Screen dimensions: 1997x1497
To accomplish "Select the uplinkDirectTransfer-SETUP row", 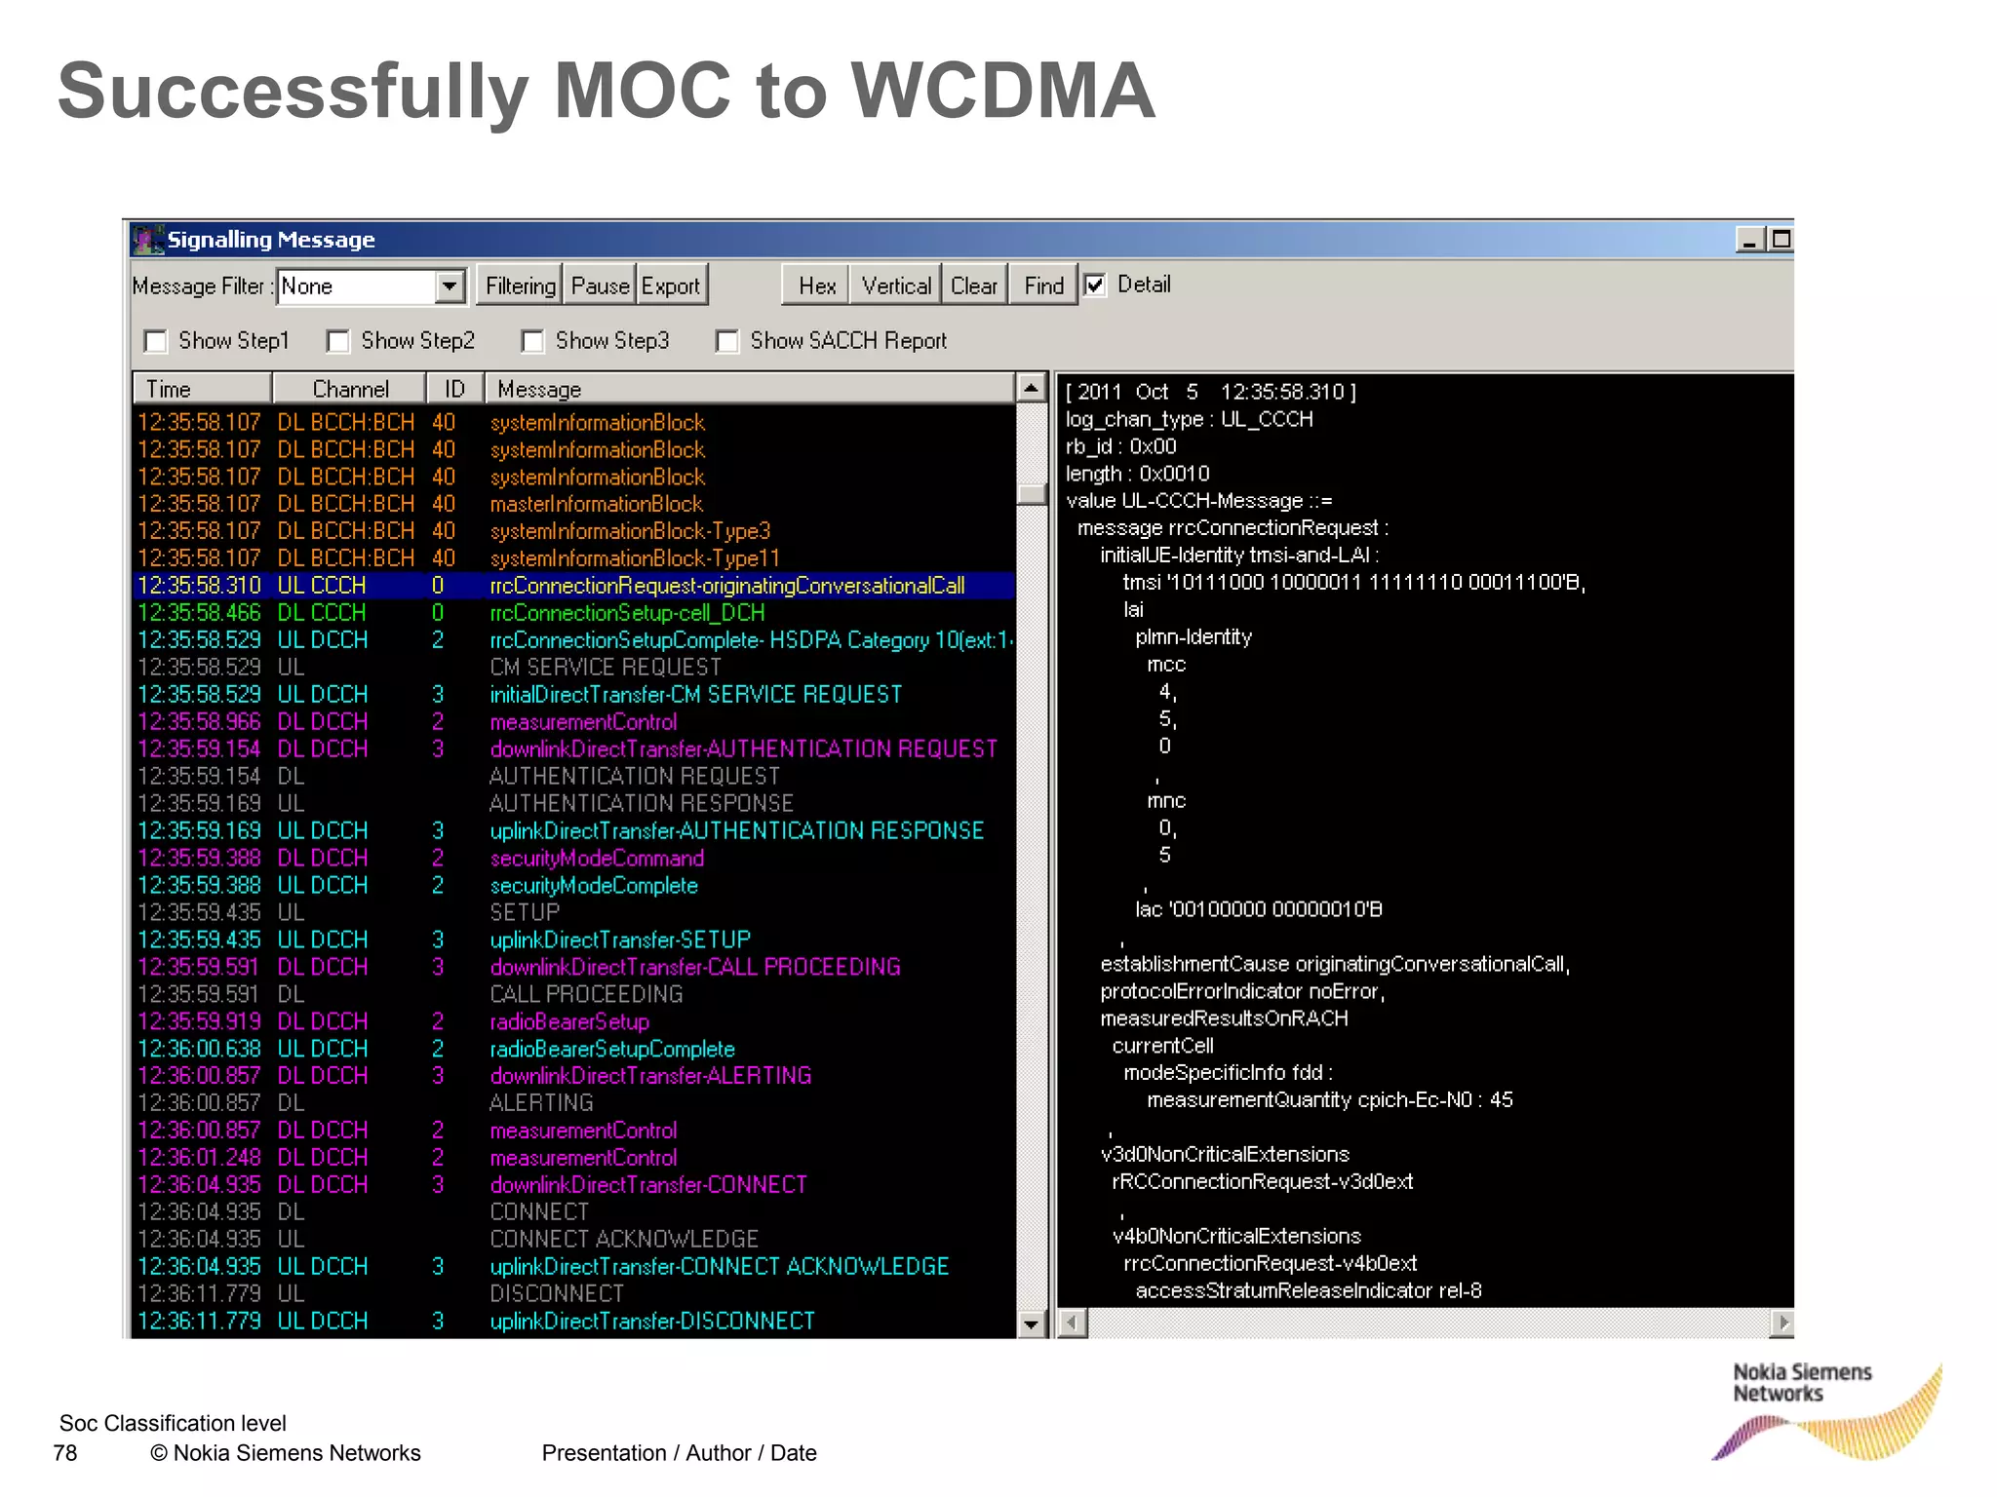I will pos(573,940).
